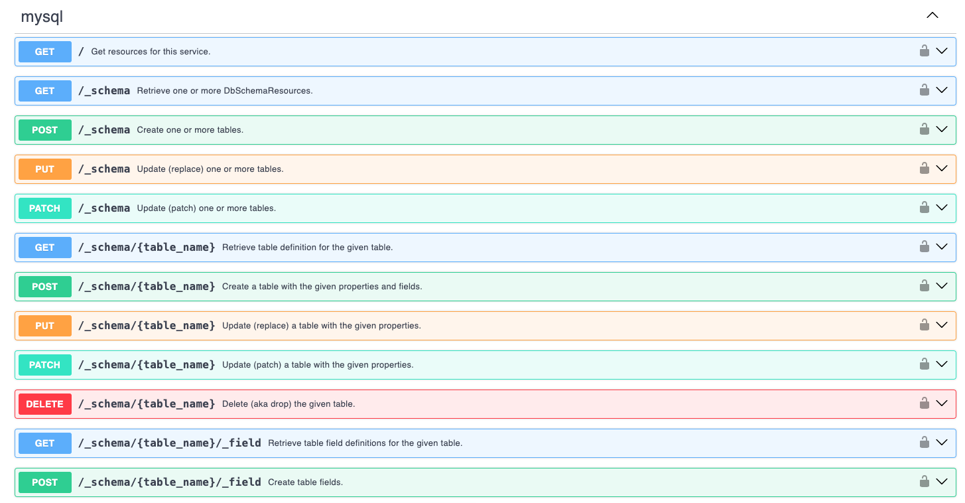965x503 pixels.
Task: Expand the DELETE /_schema/{table_name} operation
Action: (942, 403)
